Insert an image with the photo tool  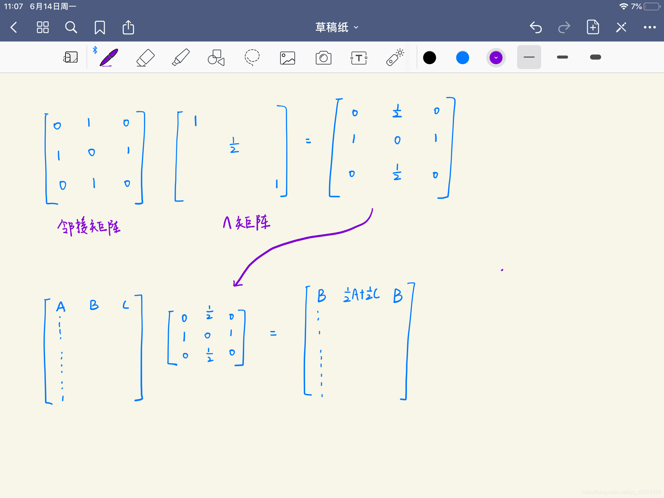(x=288, y=58)
